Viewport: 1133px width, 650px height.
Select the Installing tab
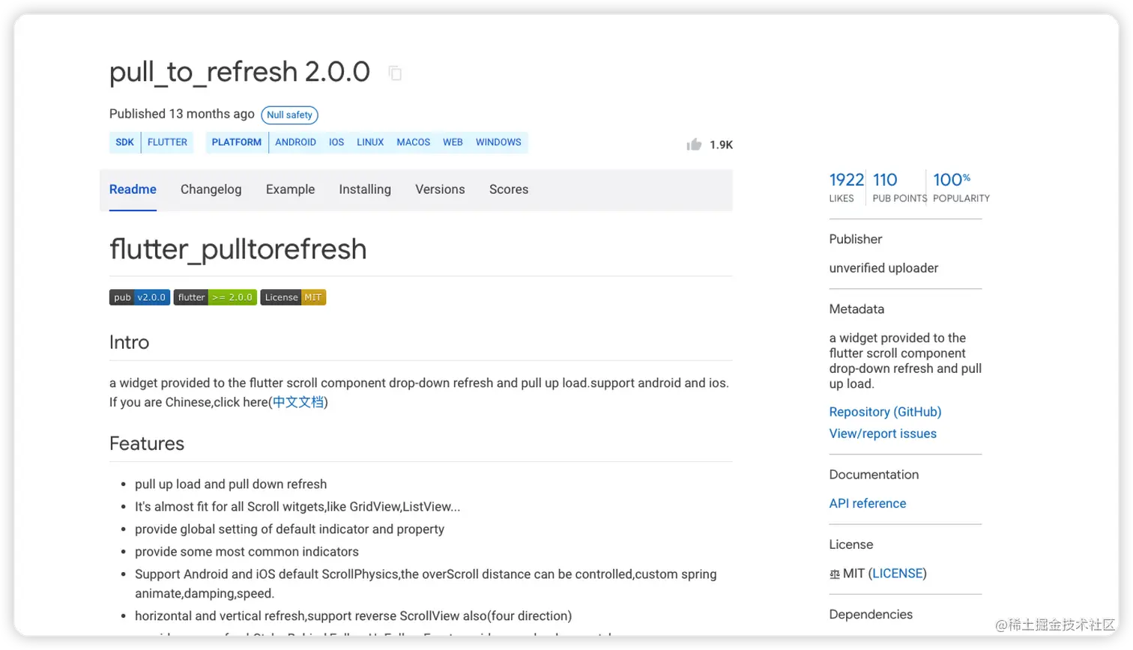click(365, 189)
